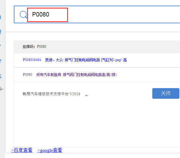Click the magnifier search icon
Screen dimensions: 180x158
23,14
